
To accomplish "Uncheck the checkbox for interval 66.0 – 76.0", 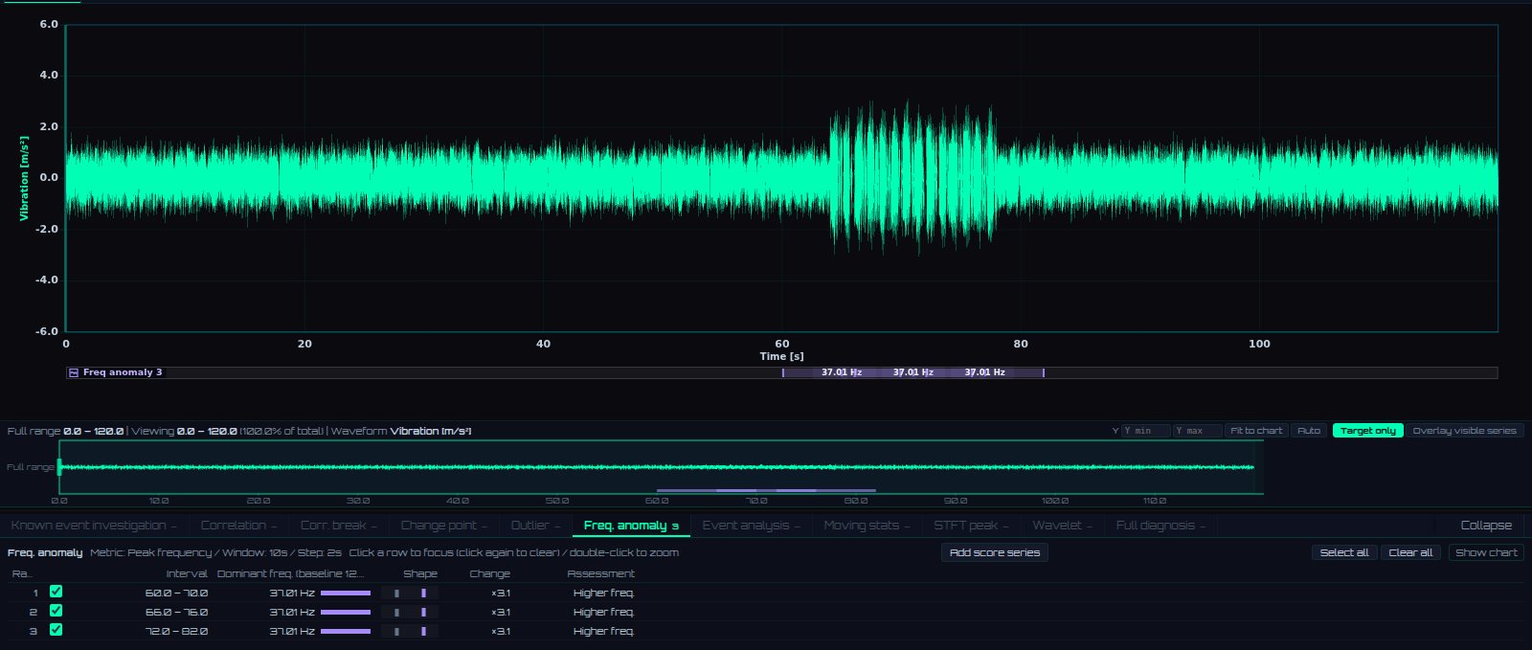I will pos(56,611).
